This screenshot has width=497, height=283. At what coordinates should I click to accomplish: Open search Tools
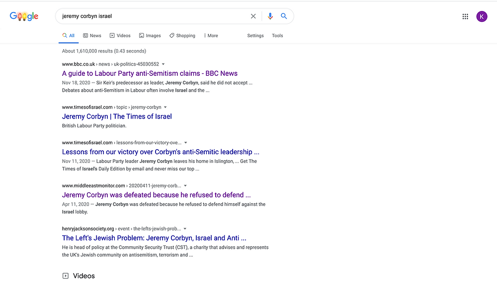(277, 36)
